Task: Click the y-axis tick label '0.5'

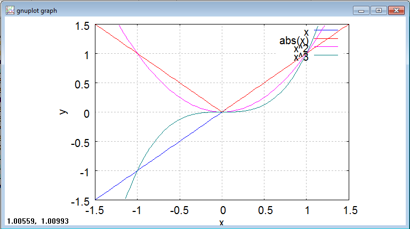Action: tap(82, 85)
